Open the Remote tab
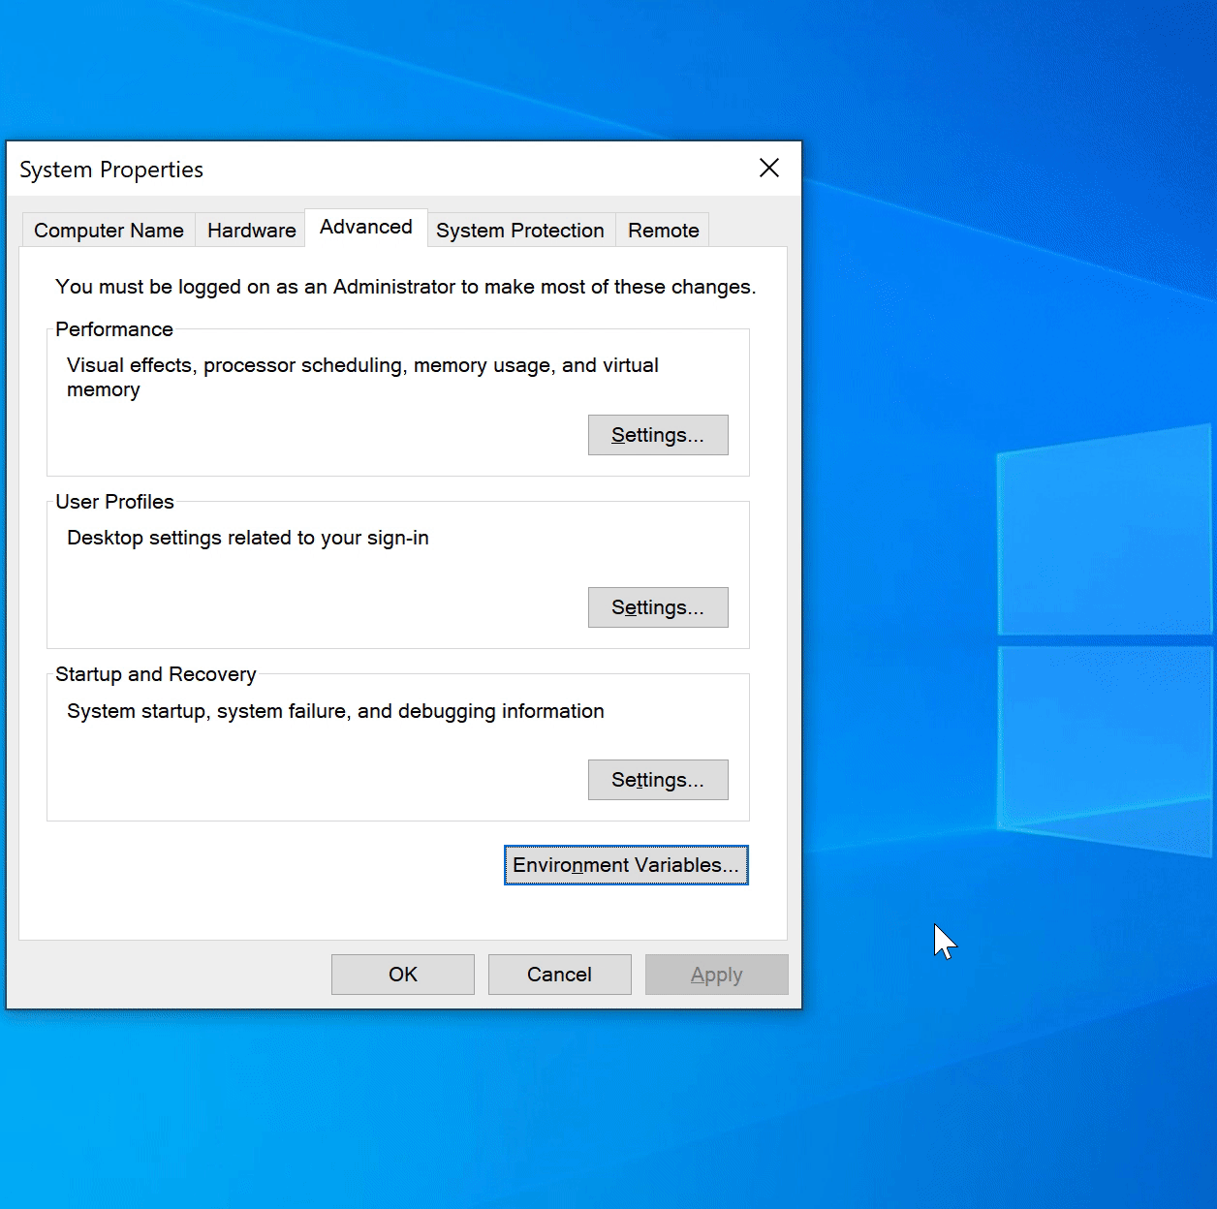 pos(663,230)
